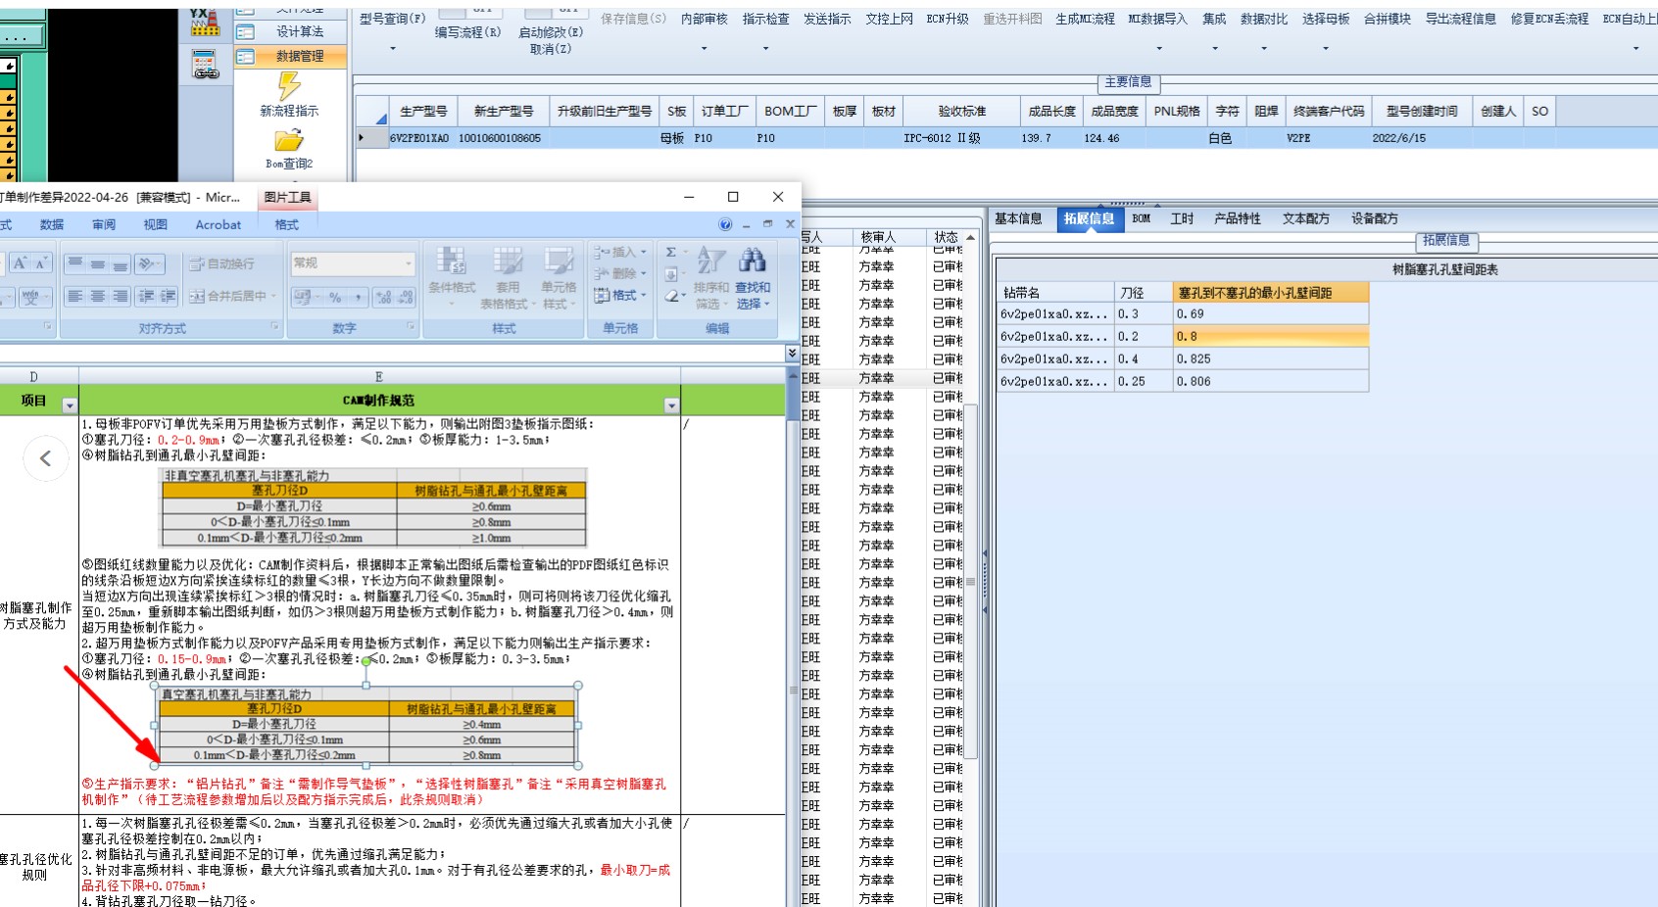Switch to 工时 tab
This screenshot has height=907, width=1658.
coord(1183,218)
